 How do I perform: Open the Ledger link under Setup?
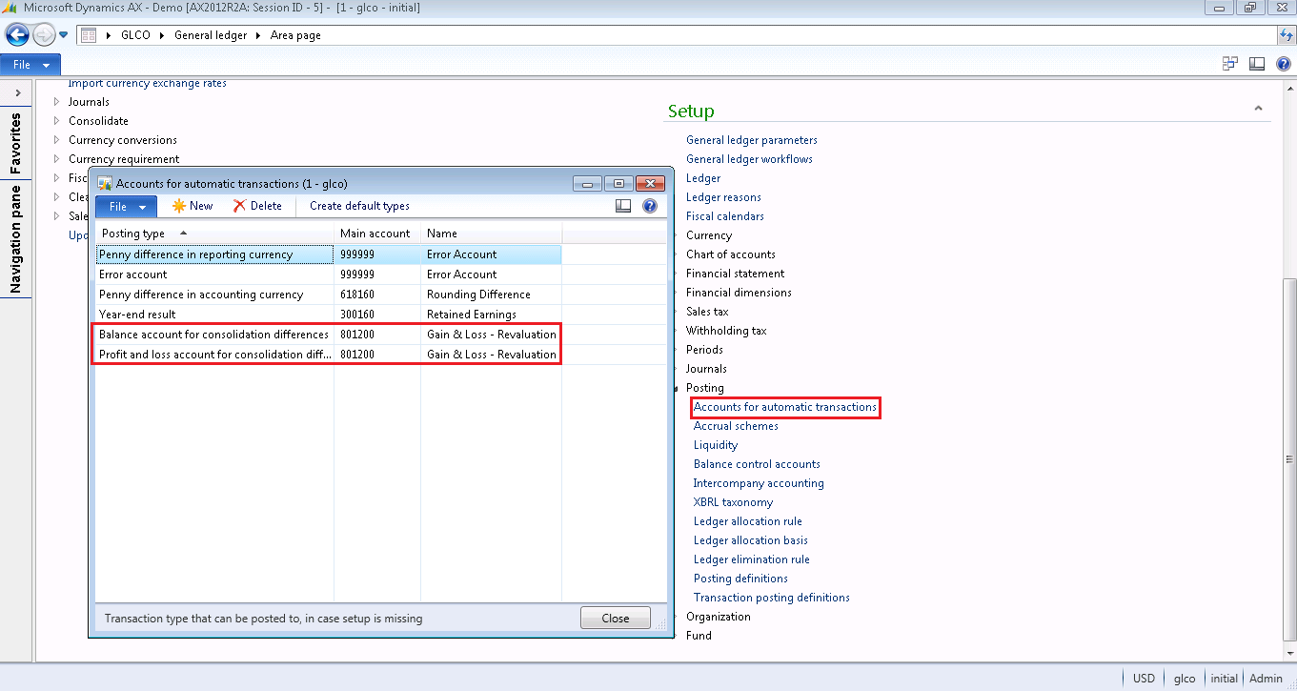tap(703, 178)
